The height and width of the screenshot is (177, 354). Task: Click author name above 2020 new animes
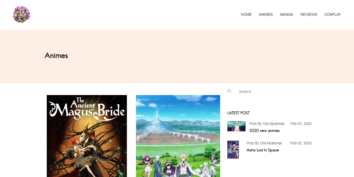[274, 124]
